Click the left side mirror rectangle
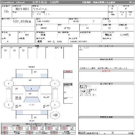The image size is (135, 135). click(x=8, y=94)
